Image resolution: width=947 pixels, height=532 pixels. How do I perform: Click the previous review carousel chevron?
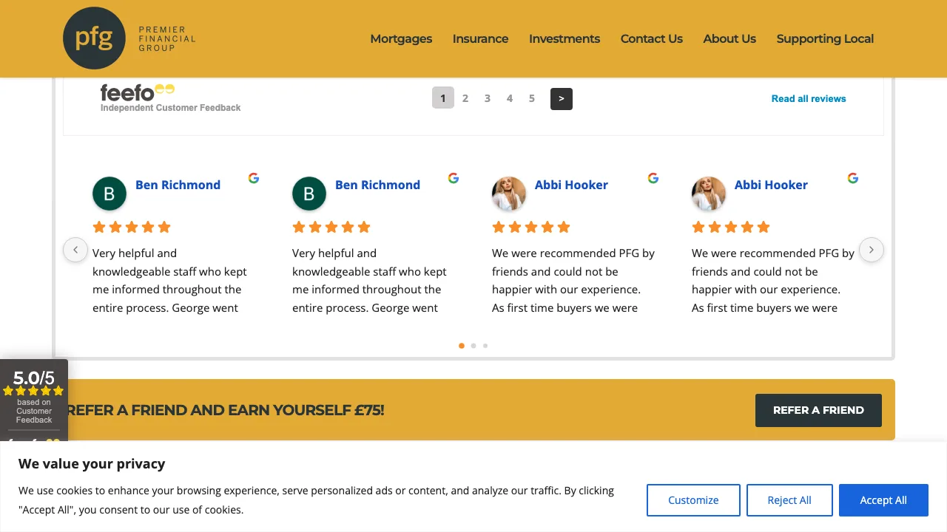click(75, 250)
